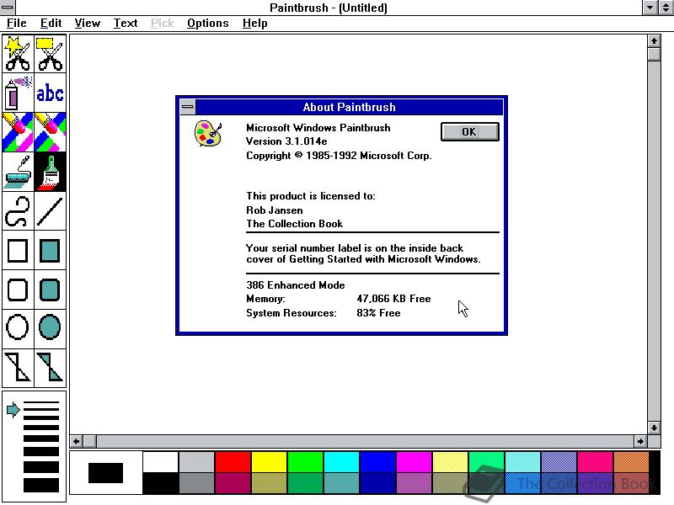Pick the dark navy blue swatch
The width and height of the screenshot is (674, 505).
point(377,482)
